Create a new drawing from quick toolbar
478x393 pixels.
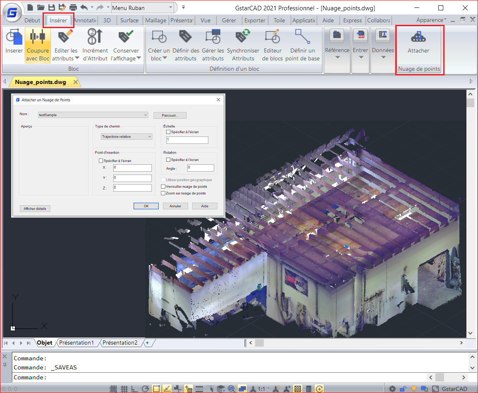click(30, 7)
